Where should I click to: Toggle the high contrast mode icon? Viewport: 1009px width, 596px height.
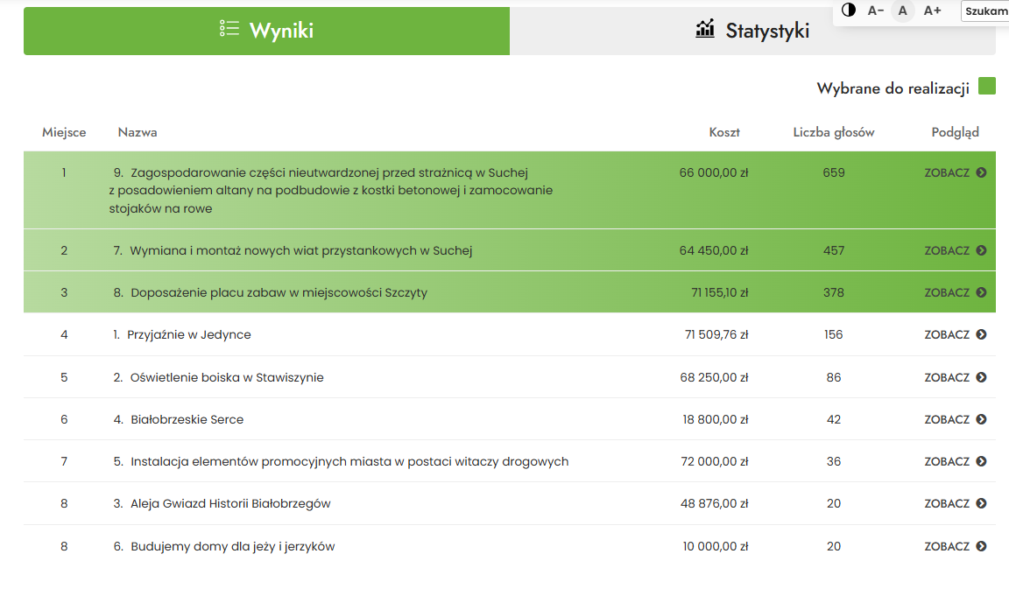[x=848, y=11]
